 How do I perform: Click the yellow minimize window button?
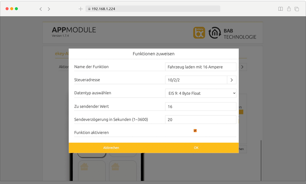12,9
